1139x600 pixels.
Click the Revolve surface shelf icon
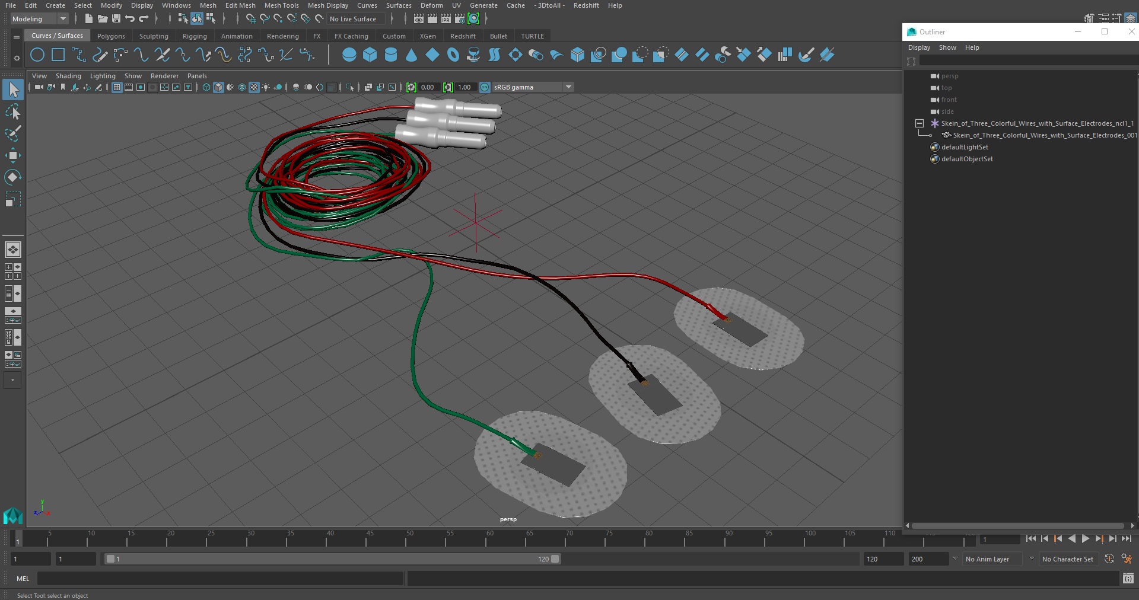coord(473,55)
